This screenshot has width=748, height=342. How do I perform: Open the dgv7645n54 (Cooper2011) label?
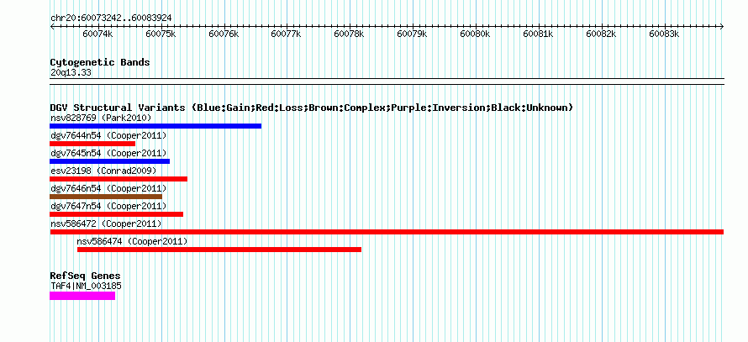click(x=108, y=153)
